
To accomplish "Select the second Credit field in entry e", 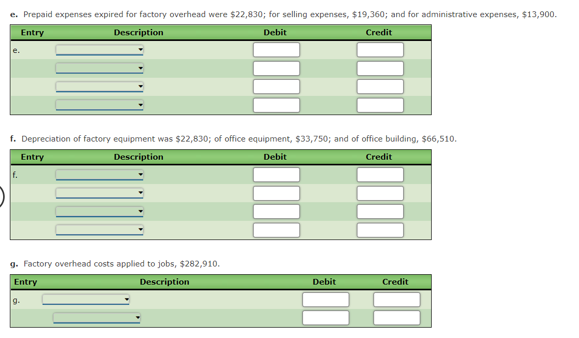I will pos(380,68).
